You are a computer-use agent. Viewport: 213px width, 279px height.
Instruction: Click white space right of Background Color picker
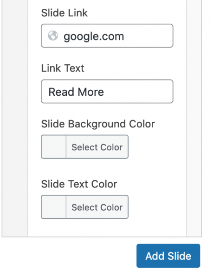click(157, 147)
